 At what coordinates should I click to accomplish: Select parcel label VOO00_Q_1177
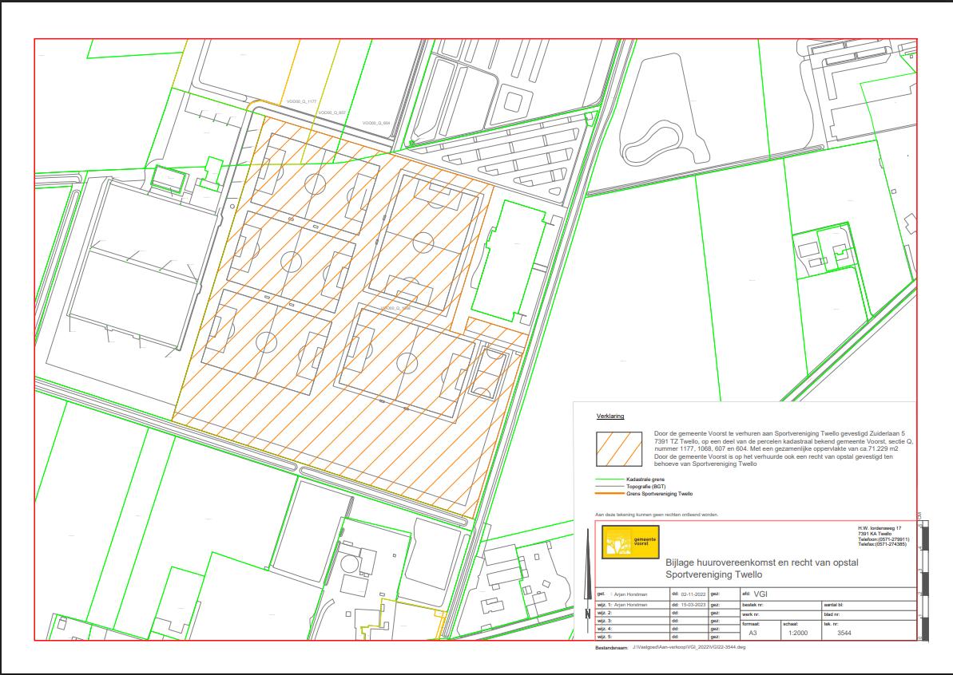pos(301,102)
